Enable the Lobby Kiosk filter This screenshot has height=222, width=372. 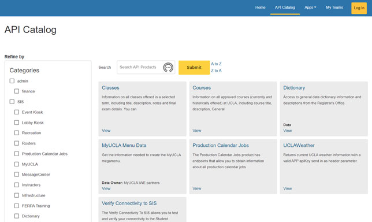pyautogui.click(x=17, y=123)
